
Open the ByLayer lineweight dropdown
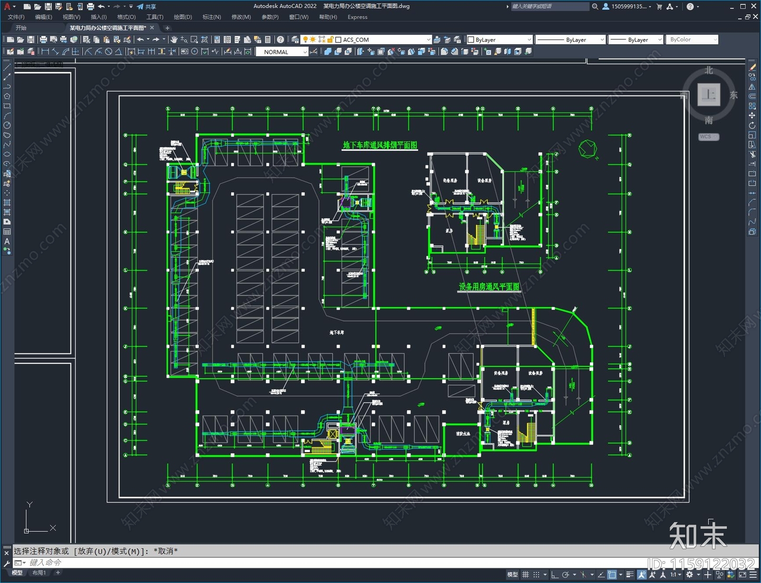pyautogui.click(x=659, y=39)
